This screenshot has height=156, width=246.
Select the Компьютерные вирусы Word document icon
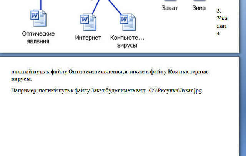[x=128, y=22]
